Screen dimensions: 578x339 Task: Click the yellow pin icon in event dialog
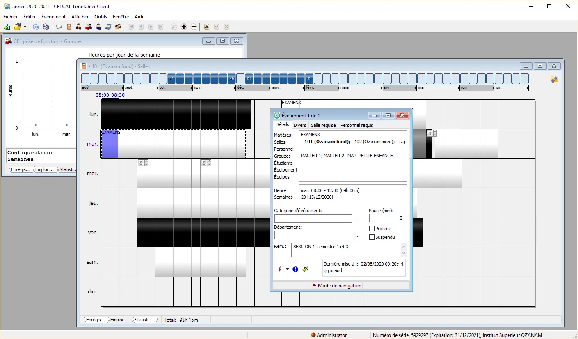[305, 269]
